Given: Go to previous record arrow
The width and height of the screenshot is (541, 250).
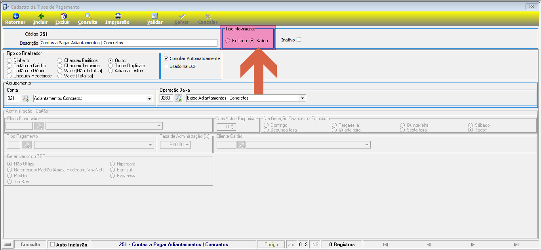Looking at the screenshot, I should coord(429,244).
